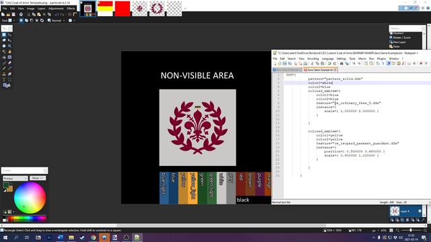The height and width of the screenshot is (242, 431).
Task: Open the image list arrow after thumbnails
Action: tap(185, 8)
